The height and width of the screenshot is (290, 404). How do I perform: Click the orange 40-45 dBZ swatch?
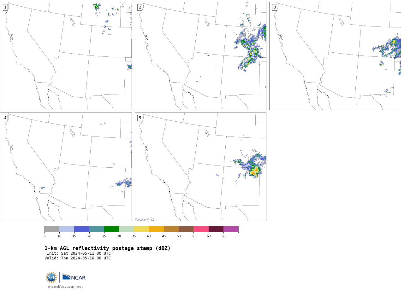[x=156, y=229]
